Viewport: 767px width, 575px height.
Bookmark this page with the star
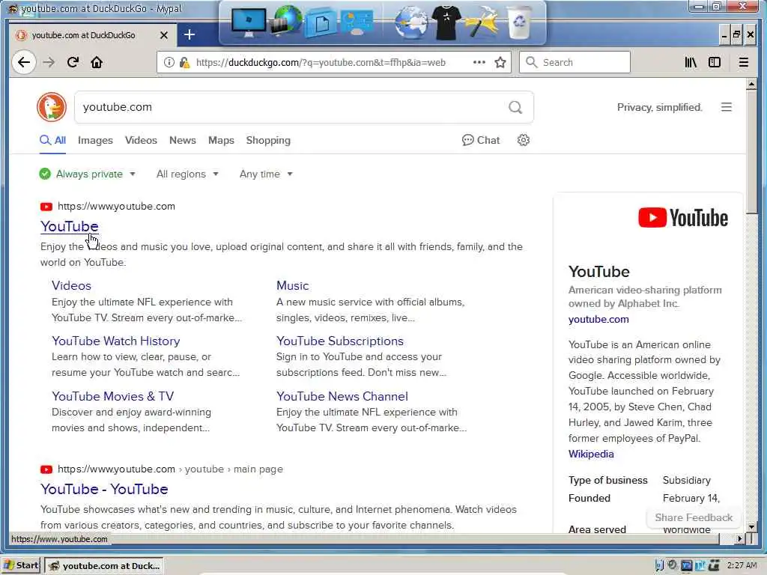coord(500,62)
